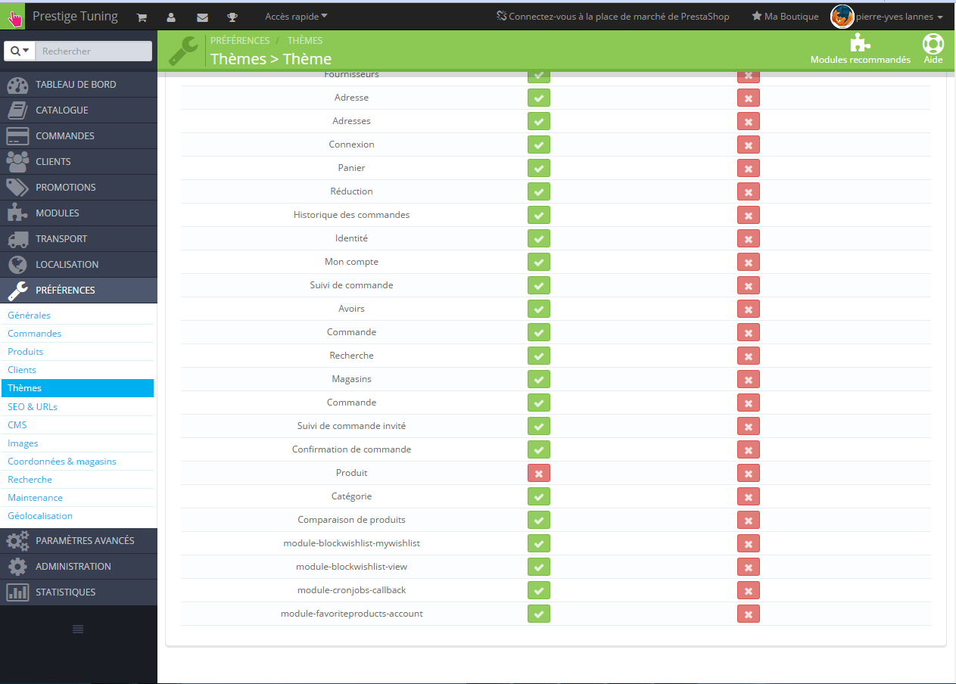
Task: Click in the Rechercher search field
Action: click(x=94, y=51)
